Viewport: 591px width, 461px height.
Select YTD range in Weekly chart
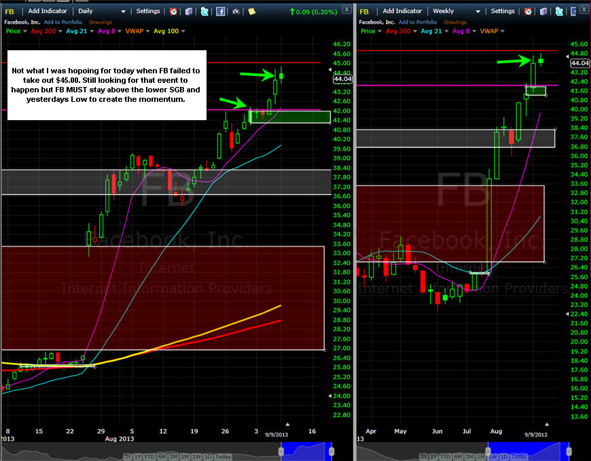446,456
